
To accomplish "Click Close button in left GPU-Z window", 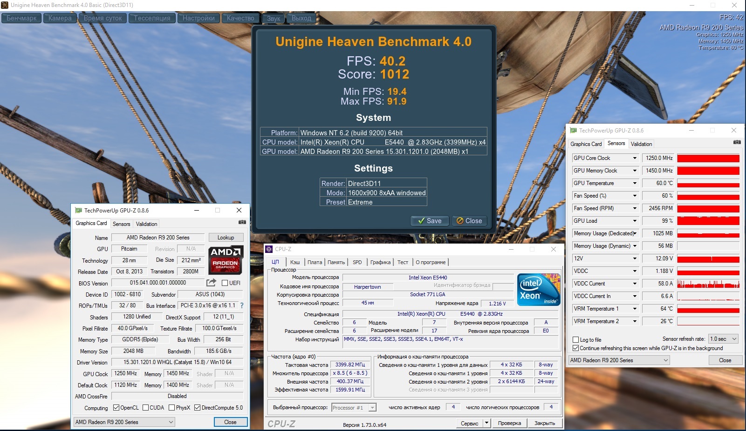I will point(231,422).
